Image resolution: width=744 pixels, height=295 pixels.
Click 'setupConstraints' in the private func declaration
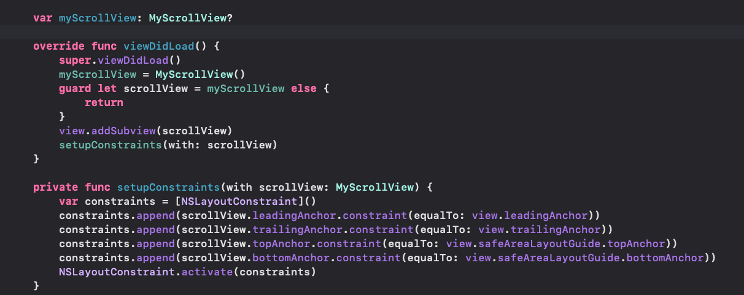point(169,187)
